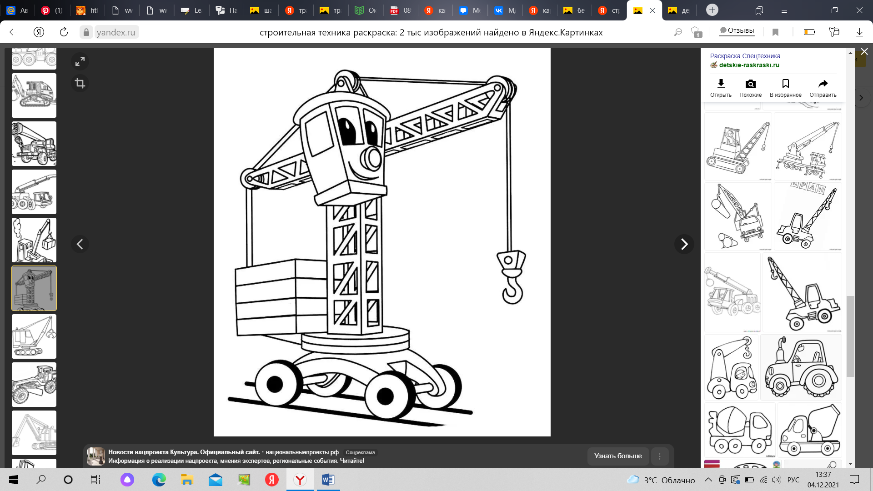Image resolution: width=873 pixels, height=491 pixels.
Task: Click the yandex.ru address field
Action: pos(116,32)
